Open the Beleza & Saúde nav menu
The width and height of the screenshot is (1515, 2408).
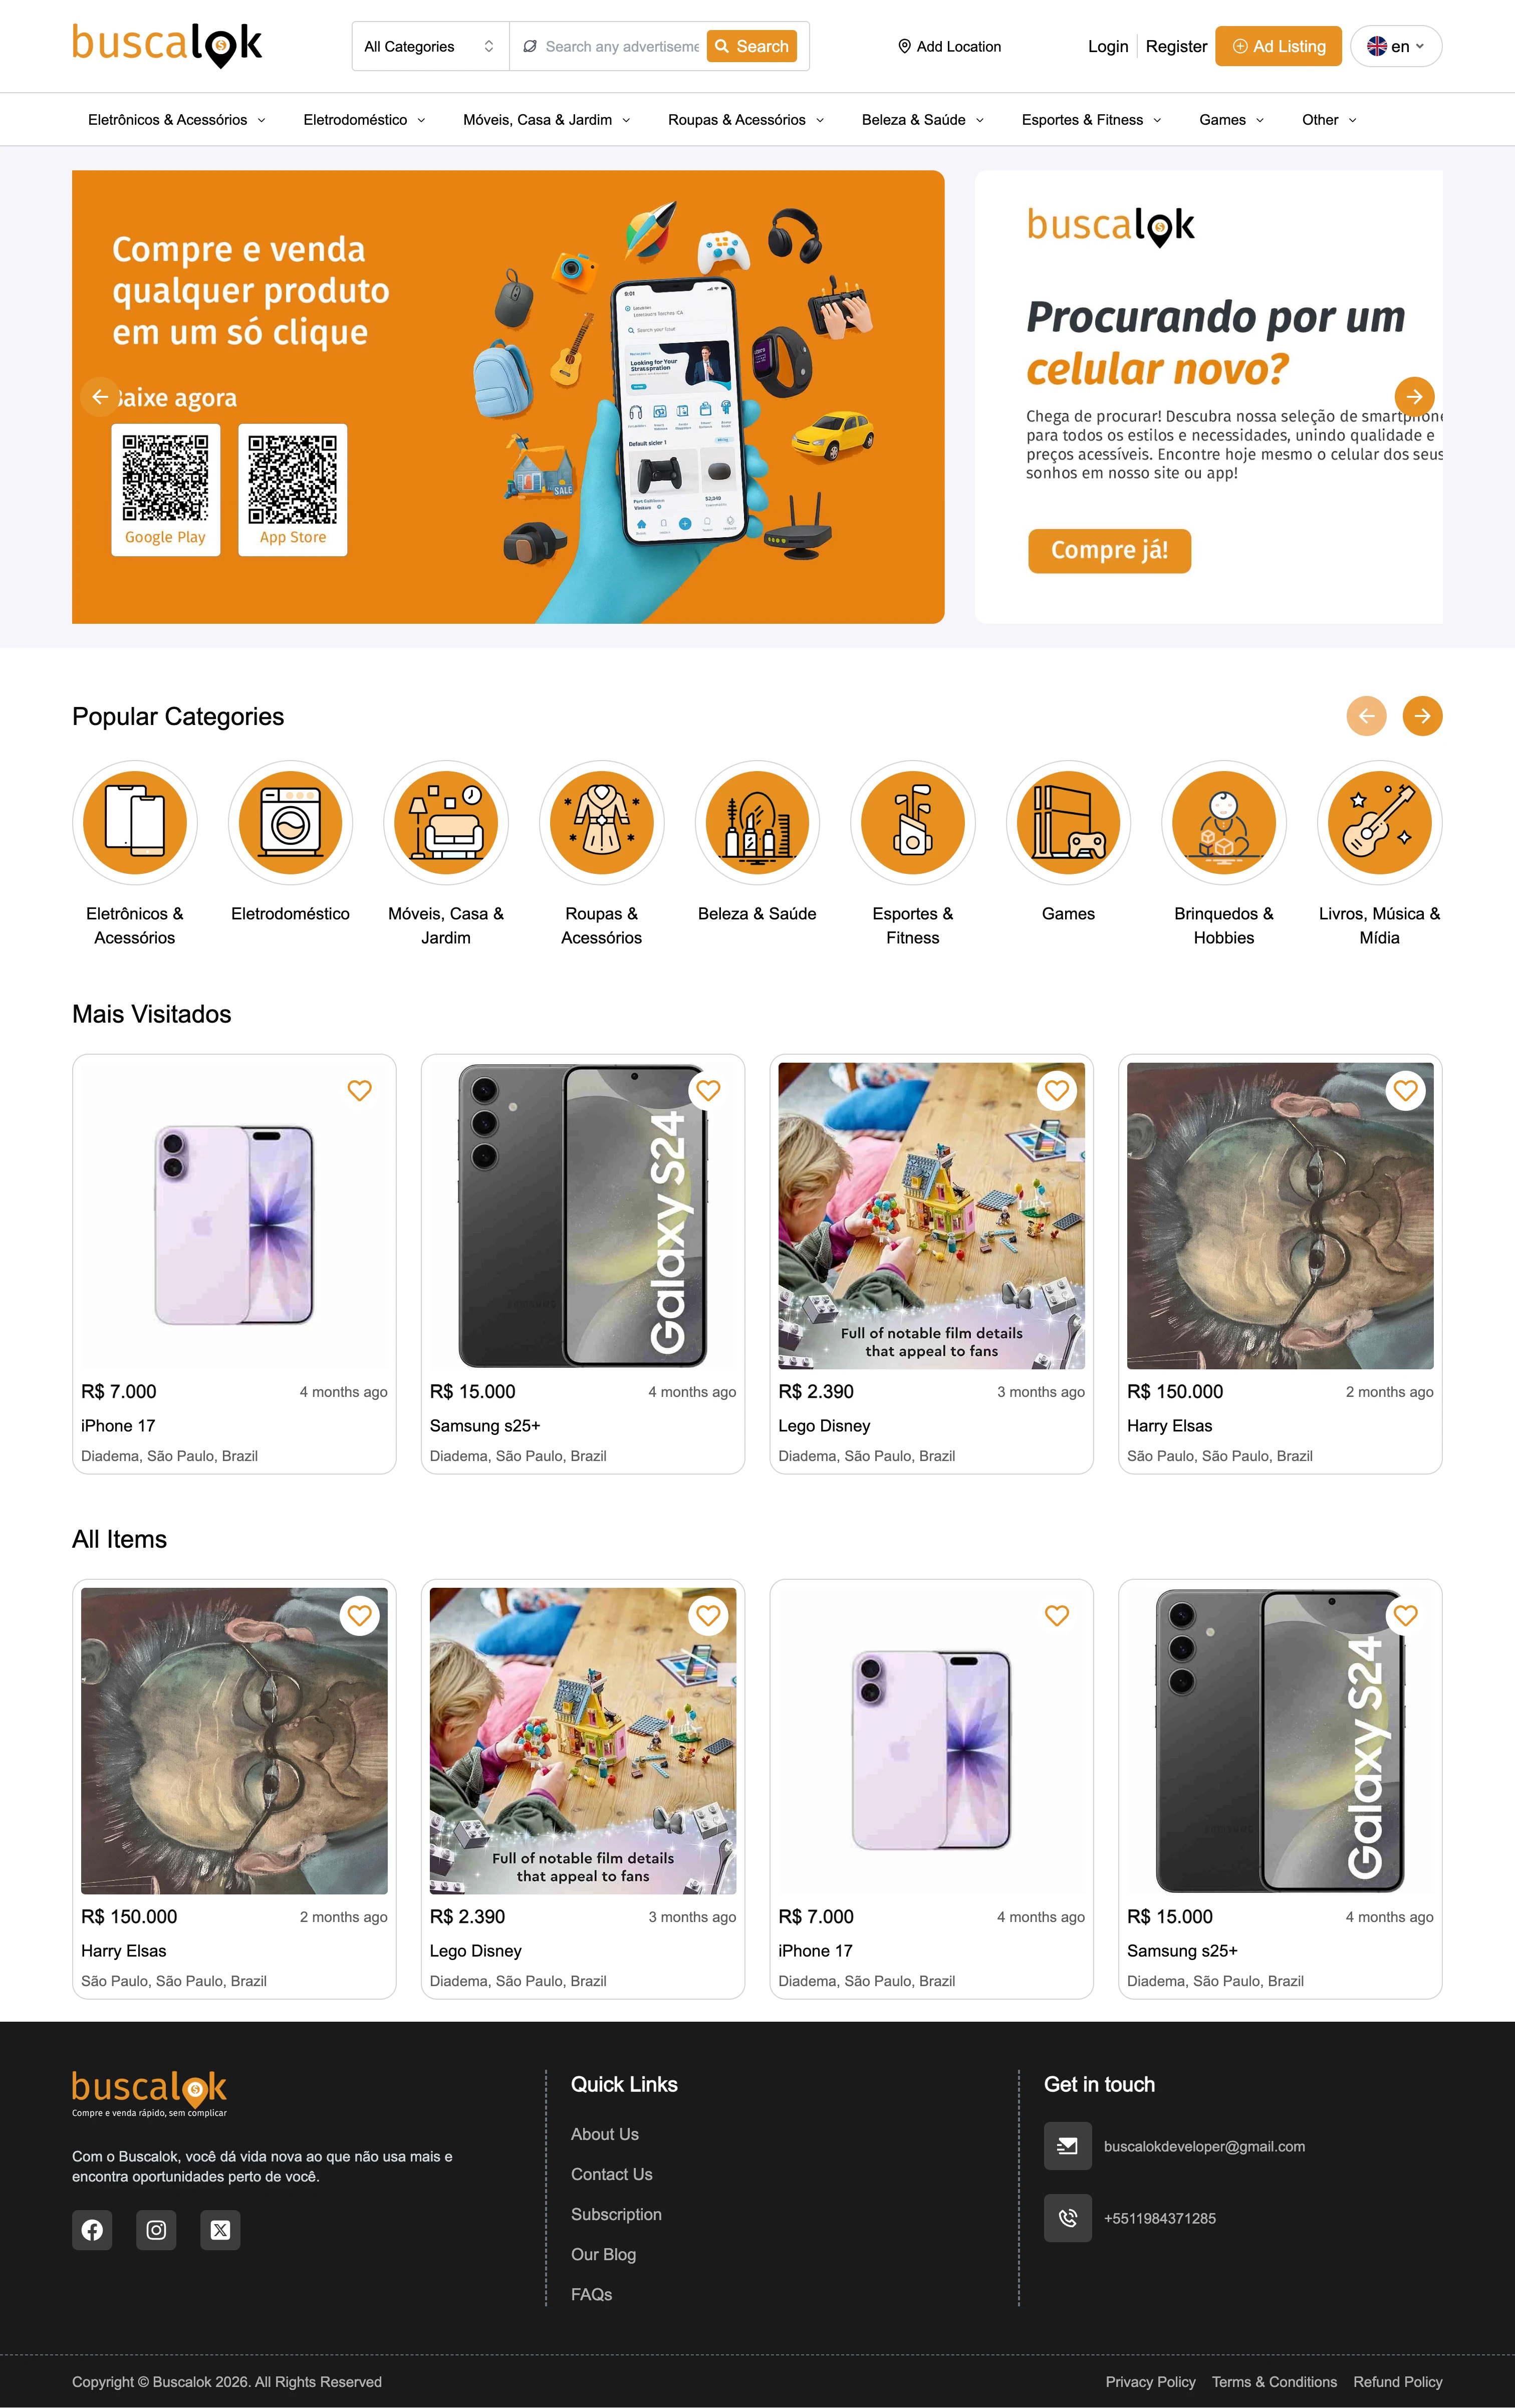tap(923, 120)
